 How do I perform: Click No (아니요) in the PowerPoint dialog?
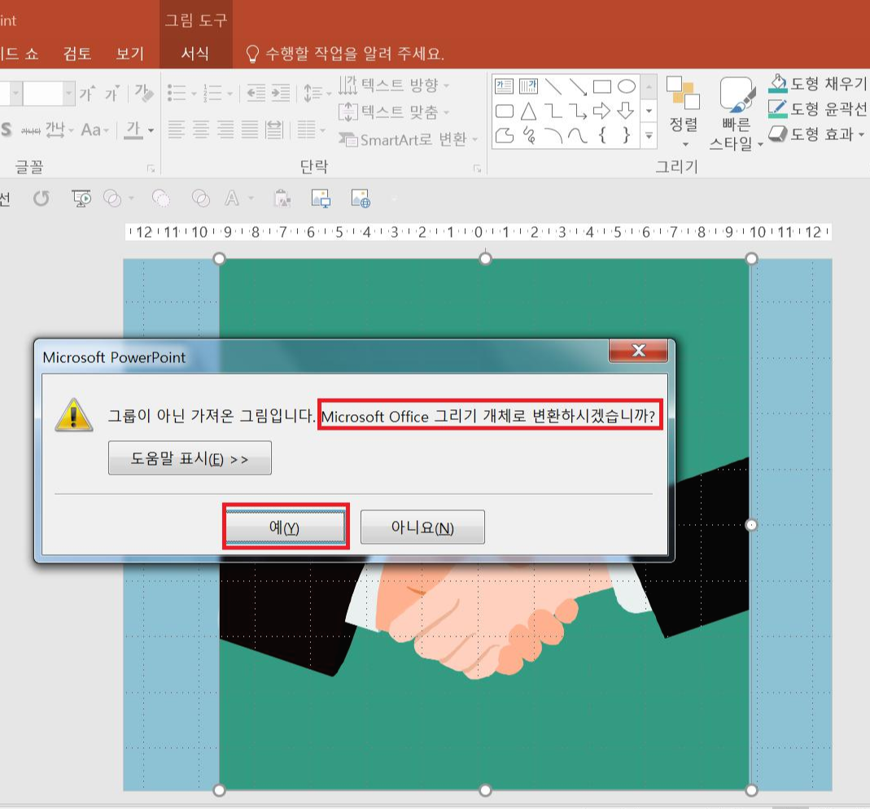pos(422,527)
